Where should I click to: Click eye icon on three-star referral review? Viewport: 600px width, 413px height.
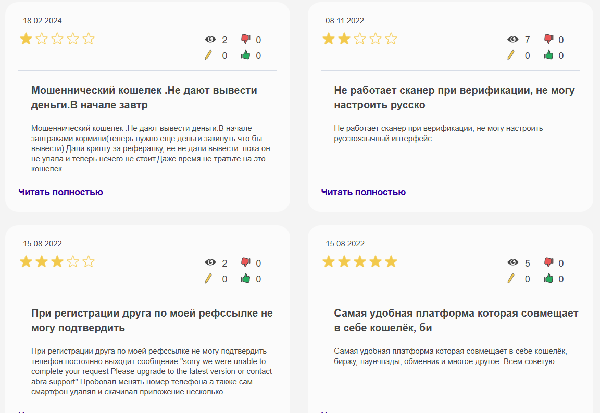pos(210,263)
